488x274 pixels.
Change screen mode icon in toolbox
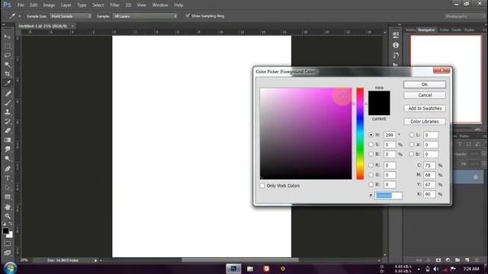8,253
